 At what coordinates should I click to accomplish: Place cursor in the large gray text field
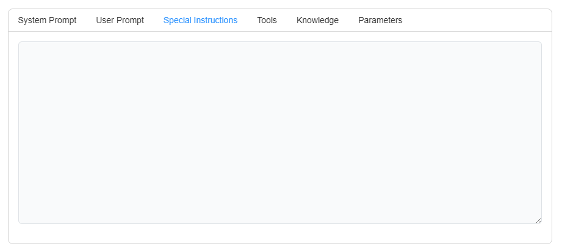coord(279,132)
